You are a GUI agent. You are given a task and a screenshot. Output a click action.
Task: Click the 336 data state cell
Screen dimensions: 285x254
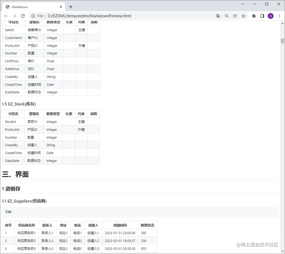[148, 241]
